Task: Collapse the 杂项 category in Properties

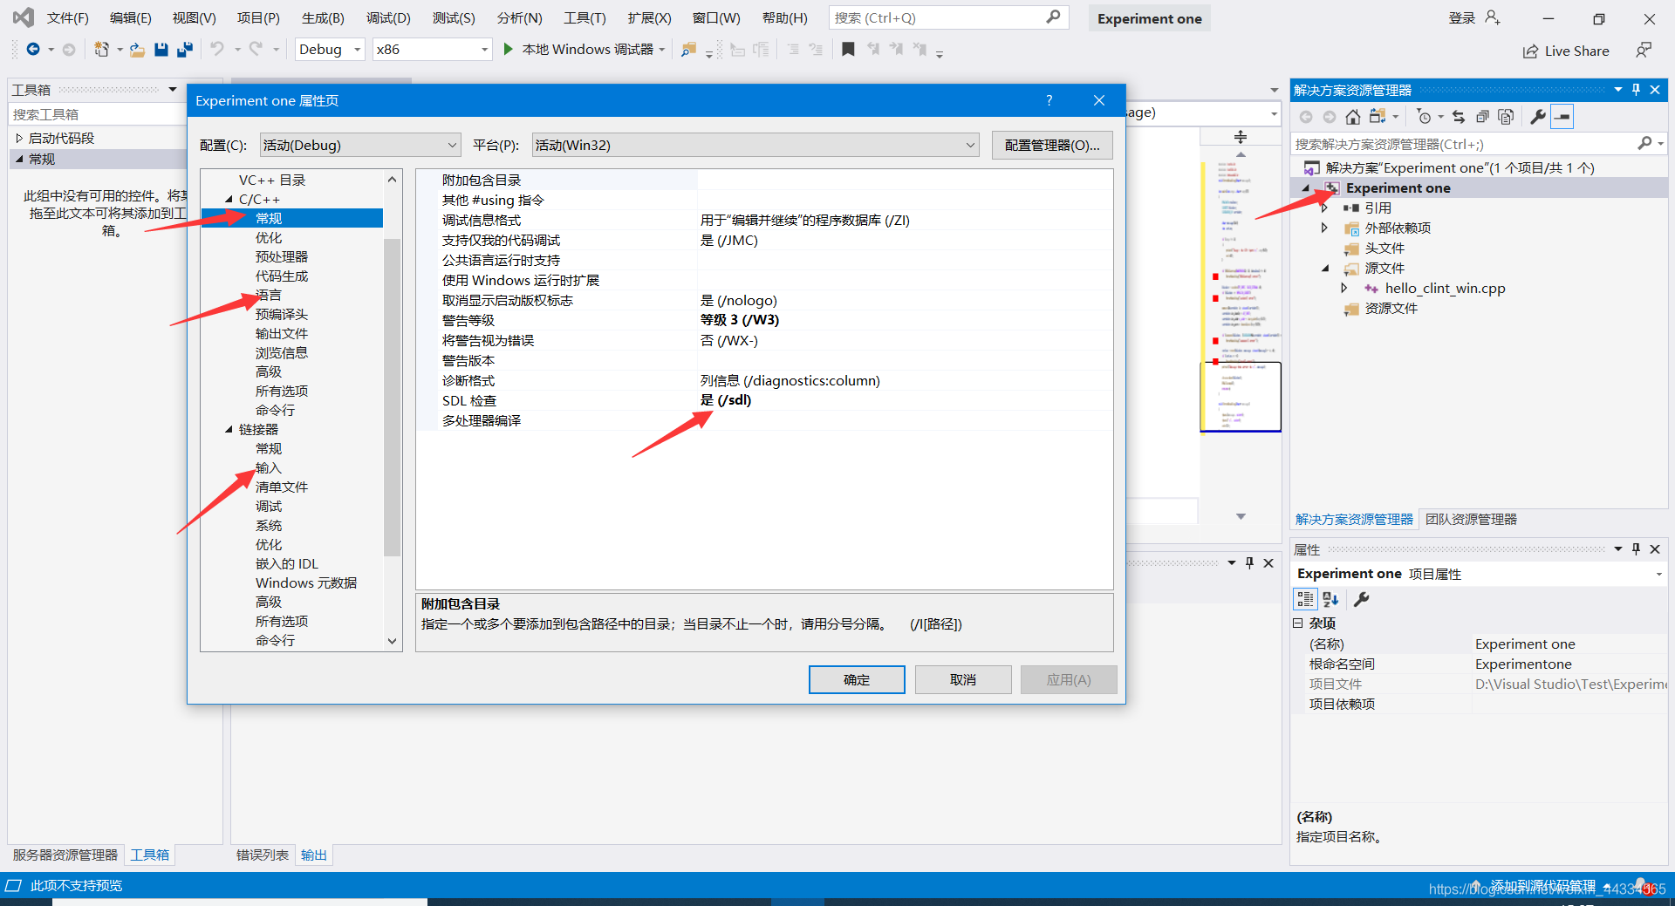Action: 1298,623
